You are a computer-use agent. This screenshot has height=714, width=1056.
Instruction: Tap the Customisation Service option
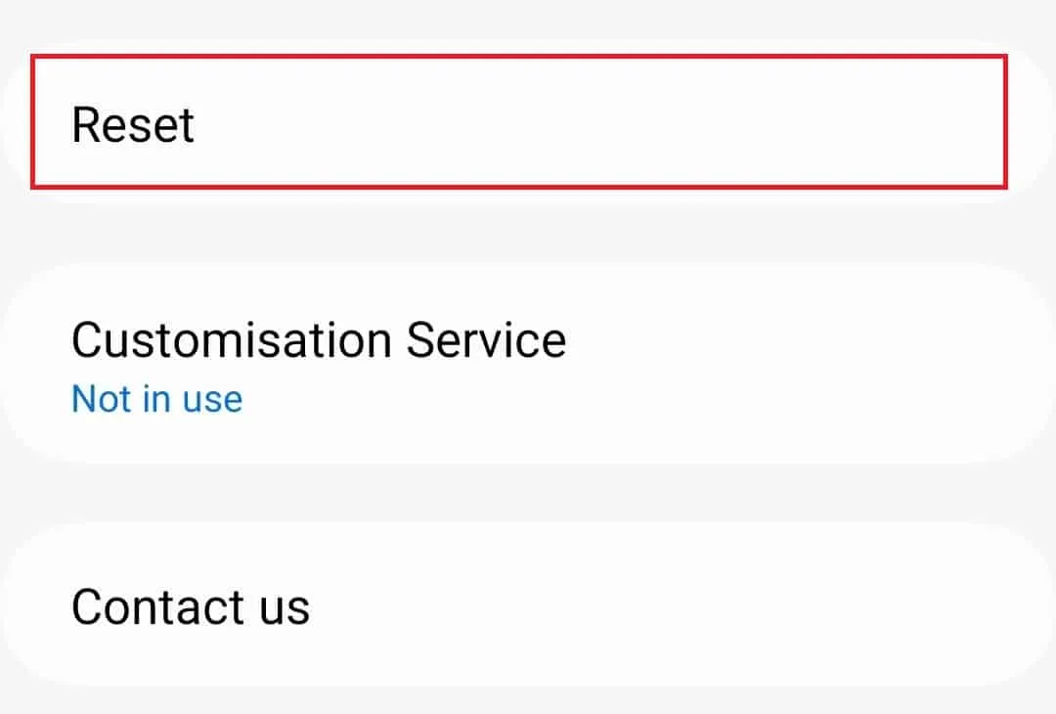coord(528,365)
